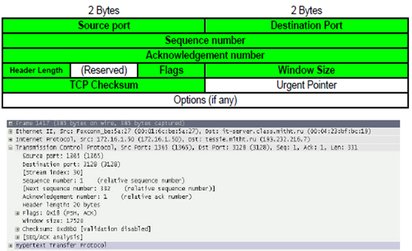This screenshot has height=251, width=412.
Task: Click '[Next sequence number: 332' line
Action: point(119,189)
